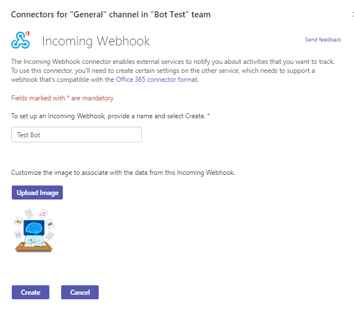This screenshot has height=320, width=354.
Task: Open the Send feedback link
Action: [323, 40]
